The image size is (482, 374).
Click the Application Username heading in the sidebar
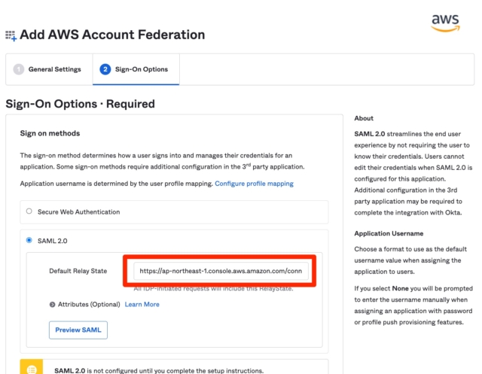389,233
